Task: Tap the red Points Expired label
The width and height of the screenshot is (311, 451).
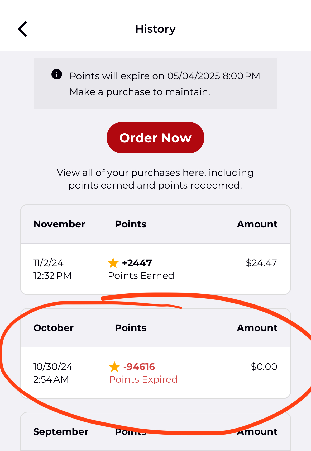Action: pyautogui.click(x=143, y=379)
